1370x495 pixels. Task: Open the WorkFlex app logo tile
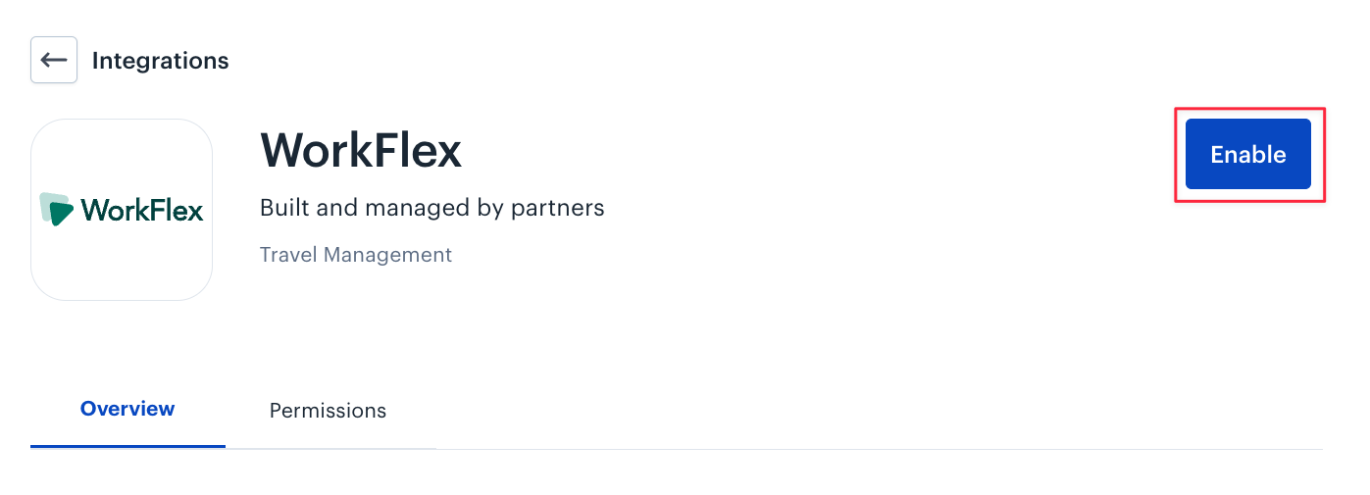tap(122, 210)
